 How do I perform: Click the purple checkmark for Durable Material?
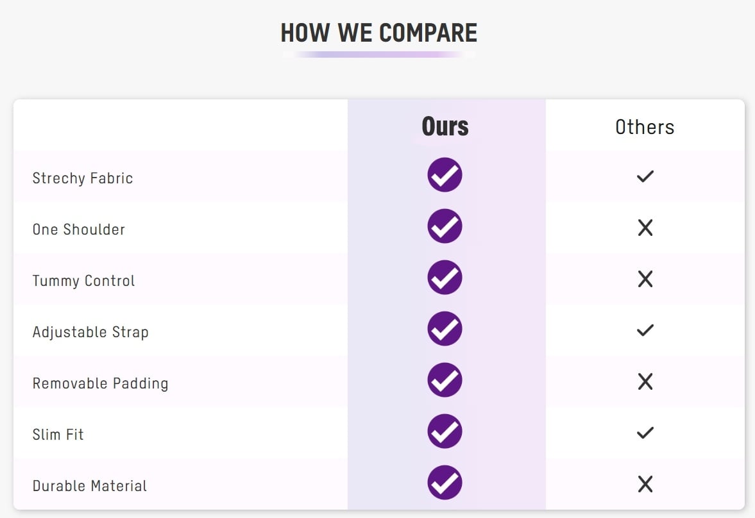445,483
